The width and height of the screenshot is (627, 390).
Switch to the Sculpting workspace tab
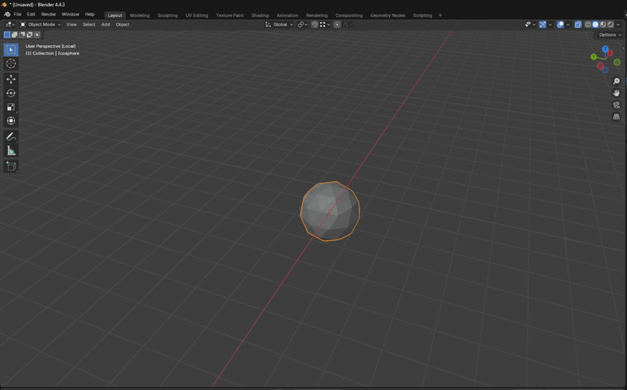[x=168, y=15]
